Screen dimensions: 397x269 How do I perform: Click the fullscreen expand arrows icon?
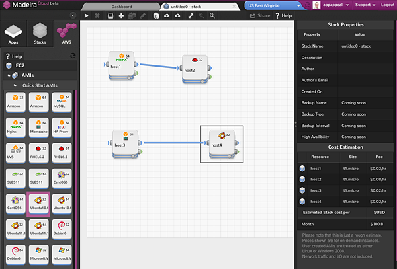[191, 16]
